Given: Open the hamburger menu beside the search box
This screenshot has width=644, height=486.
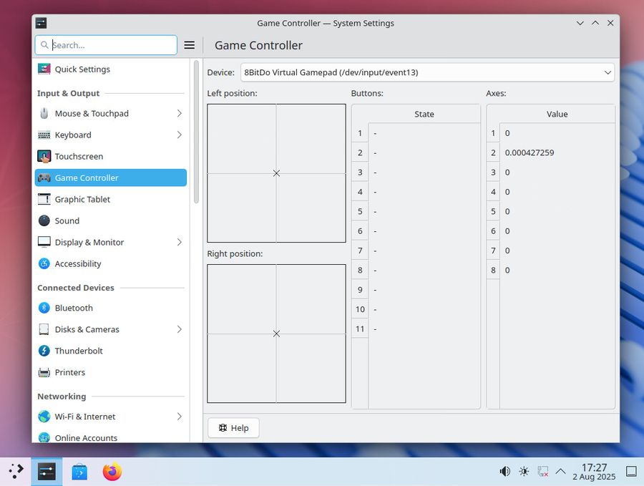Looking at the screenshot, I should (190, 45).
